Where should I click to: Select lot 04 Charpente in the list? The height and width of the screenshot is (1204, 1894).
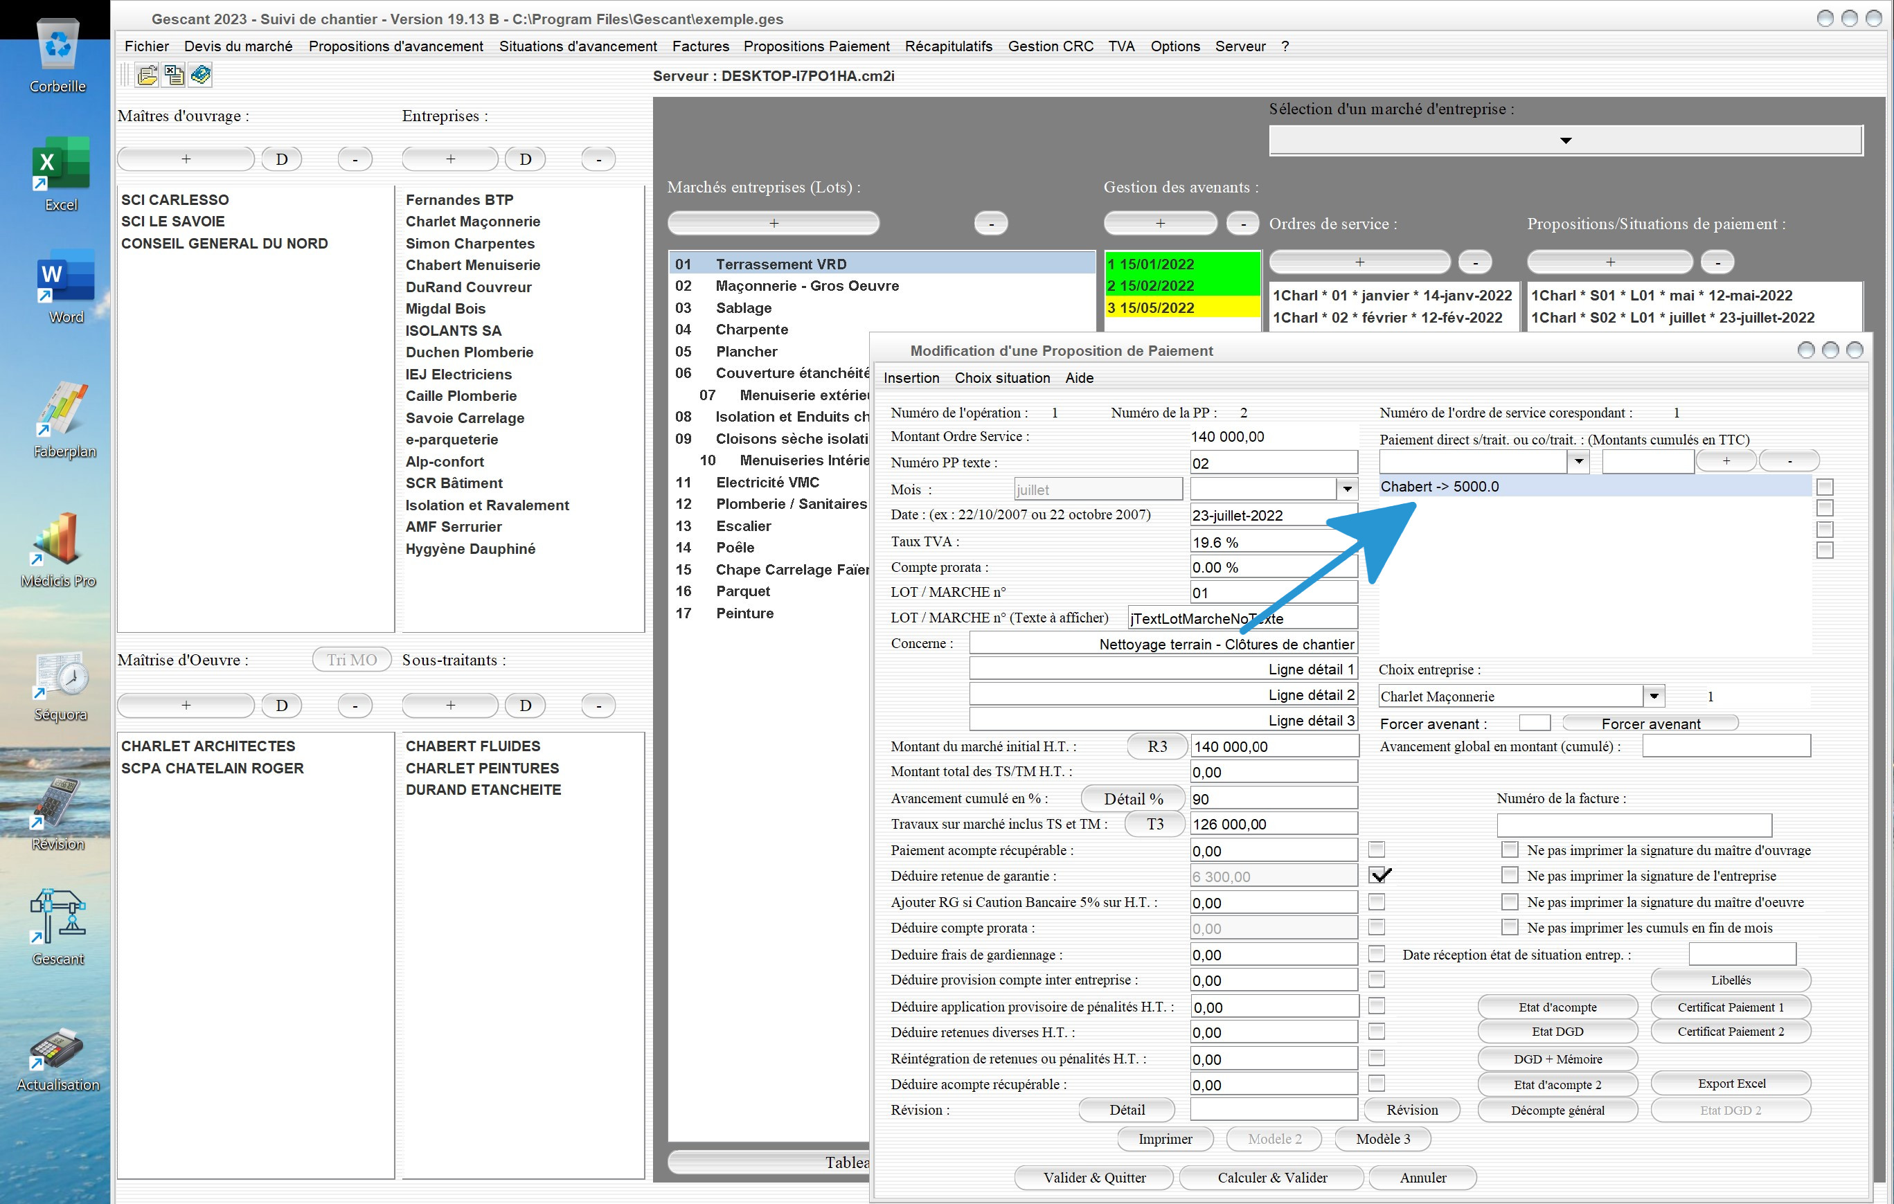pyautogui.click(x=769, y=330)
